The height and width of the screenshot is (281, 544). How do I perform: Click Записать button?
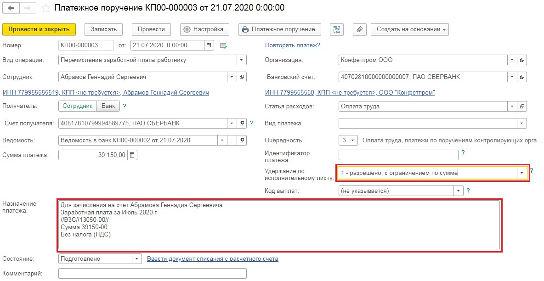click(x=104, y=29)
